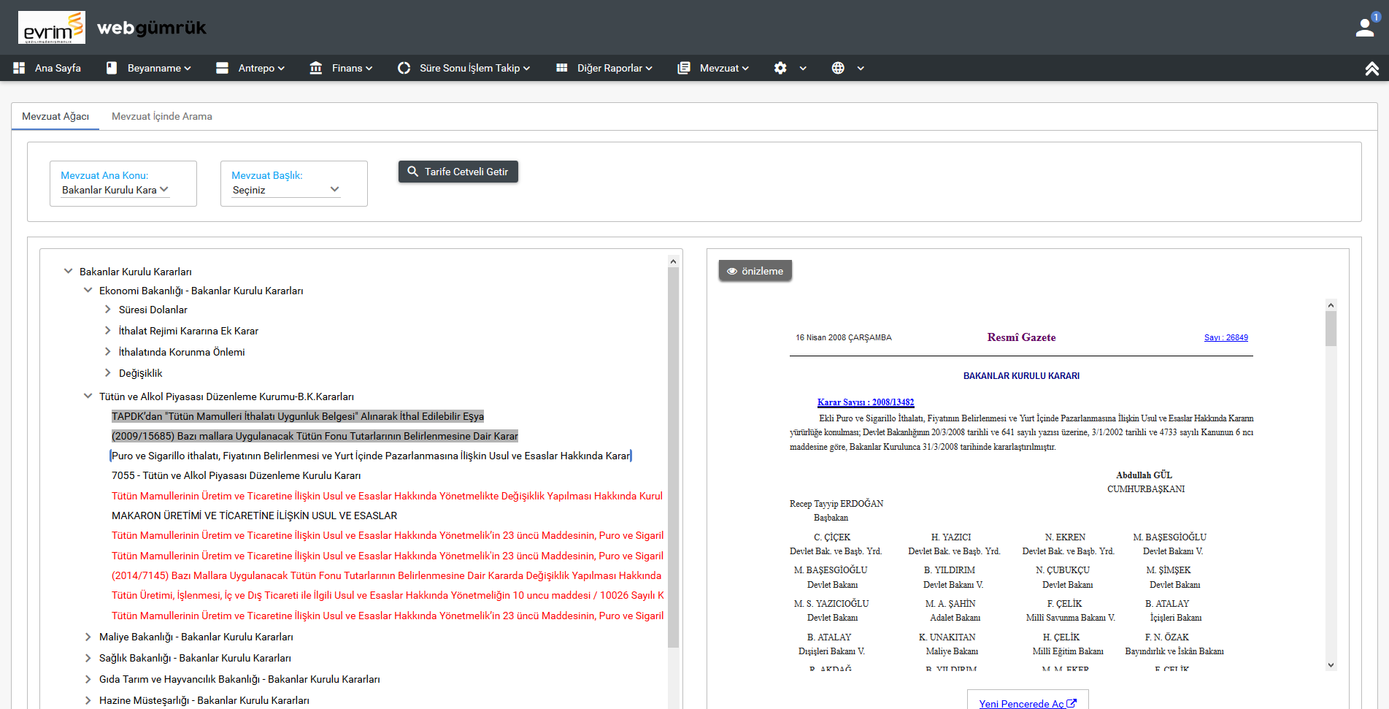The height and width of the screenshot is (709, 1389).
Task: Click the Finans bank building icon
Action: [x=315, y=68]
